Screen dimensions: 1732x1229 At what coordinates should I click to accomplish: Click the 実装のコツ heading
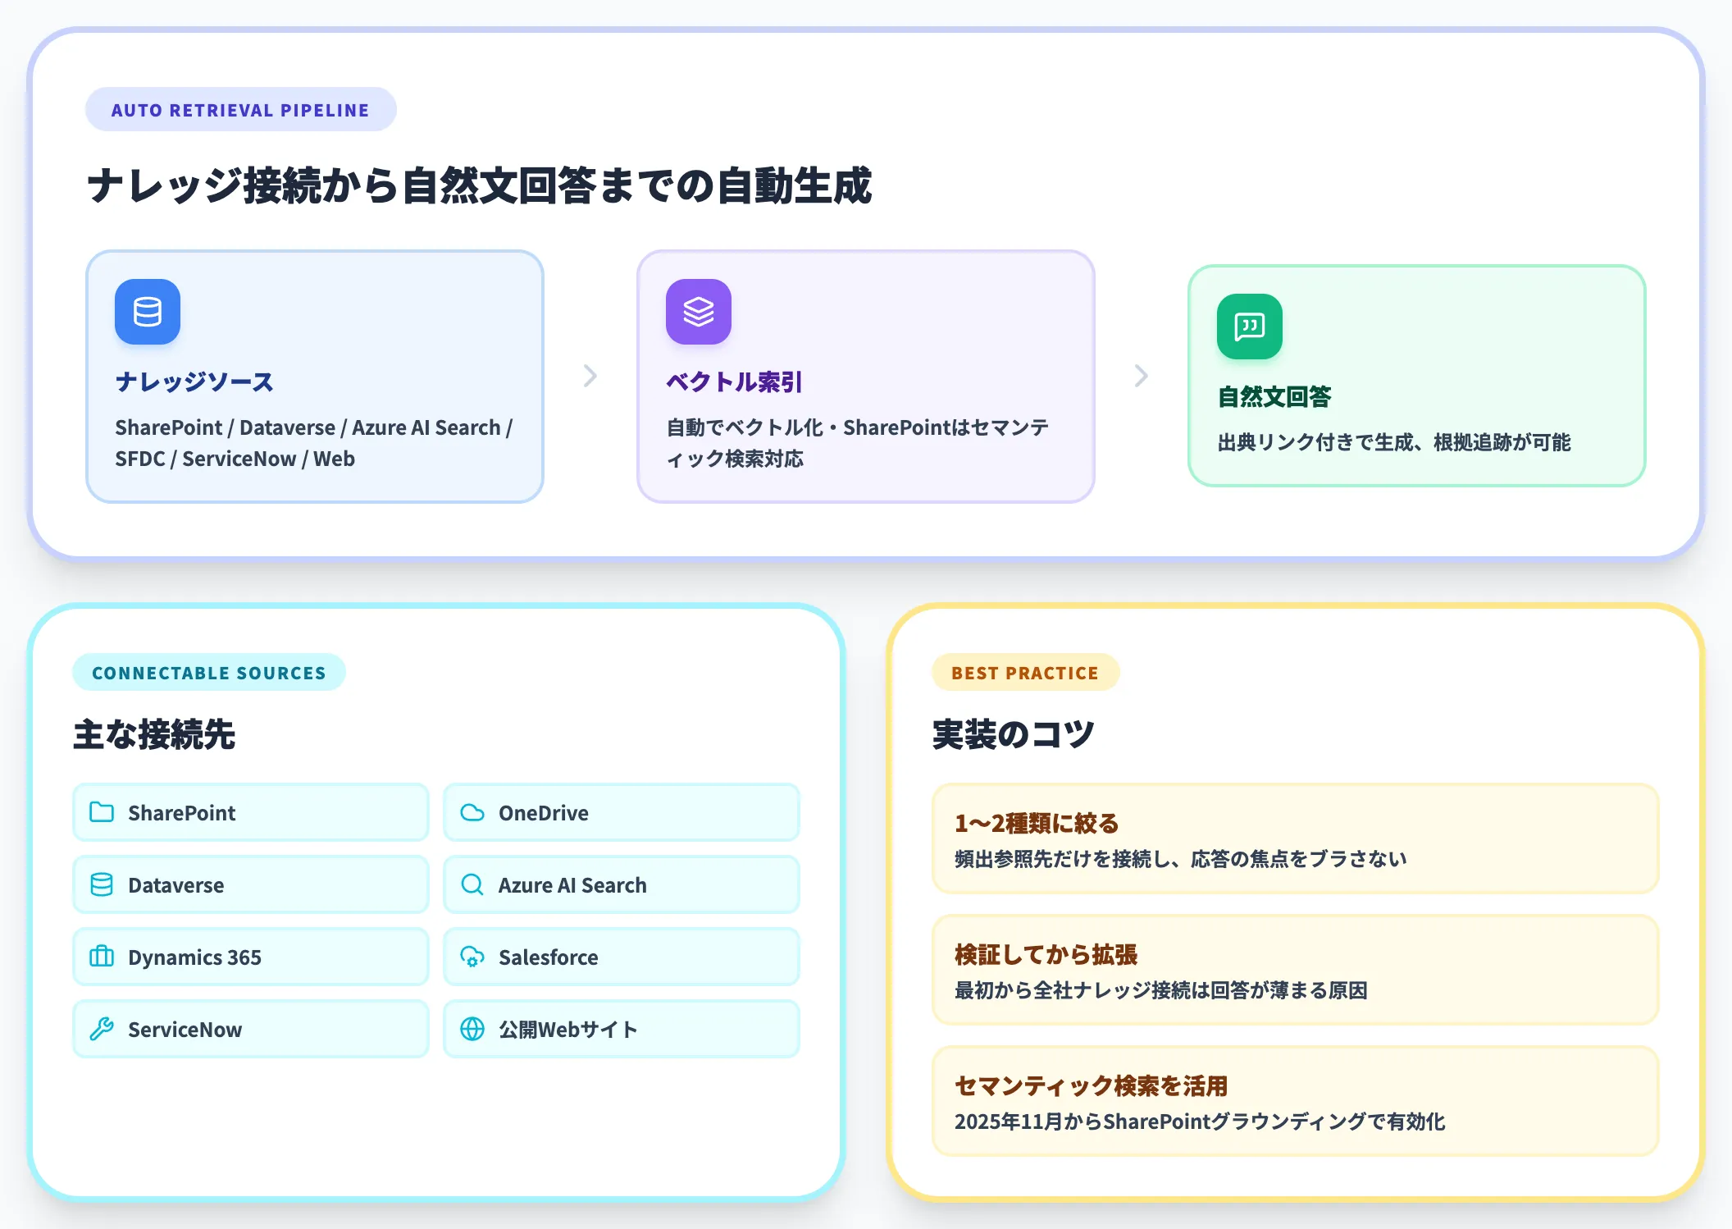click(x=1014, y=733)
